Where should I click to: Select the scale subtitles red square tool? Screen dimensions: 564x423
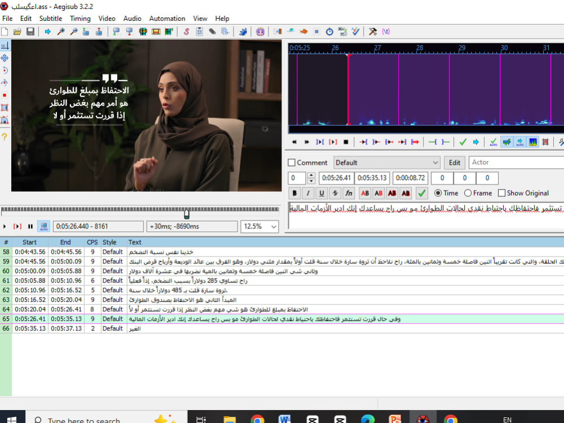pyautogui.click(x=5, y=95)
